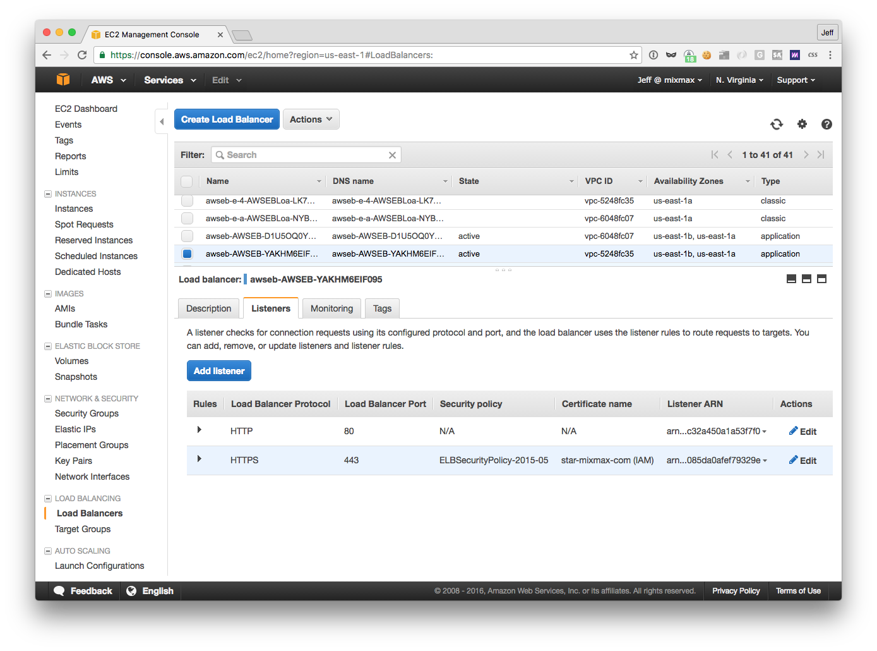877x651 pixels.
Task: Collapse the AUTO SCALING sidebar section
Action: coord(48,551)
